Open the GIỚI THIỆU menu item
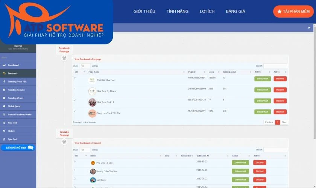Screen dimensions: 316x188 click(144, 11)
